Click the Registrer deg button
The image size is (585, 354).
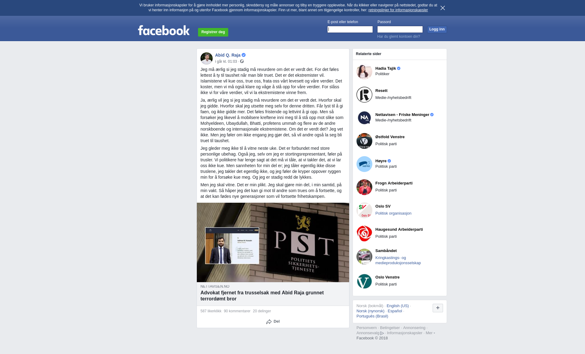point(213,32)
